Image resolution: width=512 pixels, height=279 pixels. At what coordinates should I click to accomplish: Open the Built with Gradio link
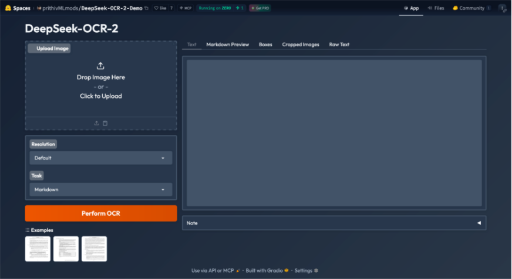pyautogui.click(x=267, y=271)
